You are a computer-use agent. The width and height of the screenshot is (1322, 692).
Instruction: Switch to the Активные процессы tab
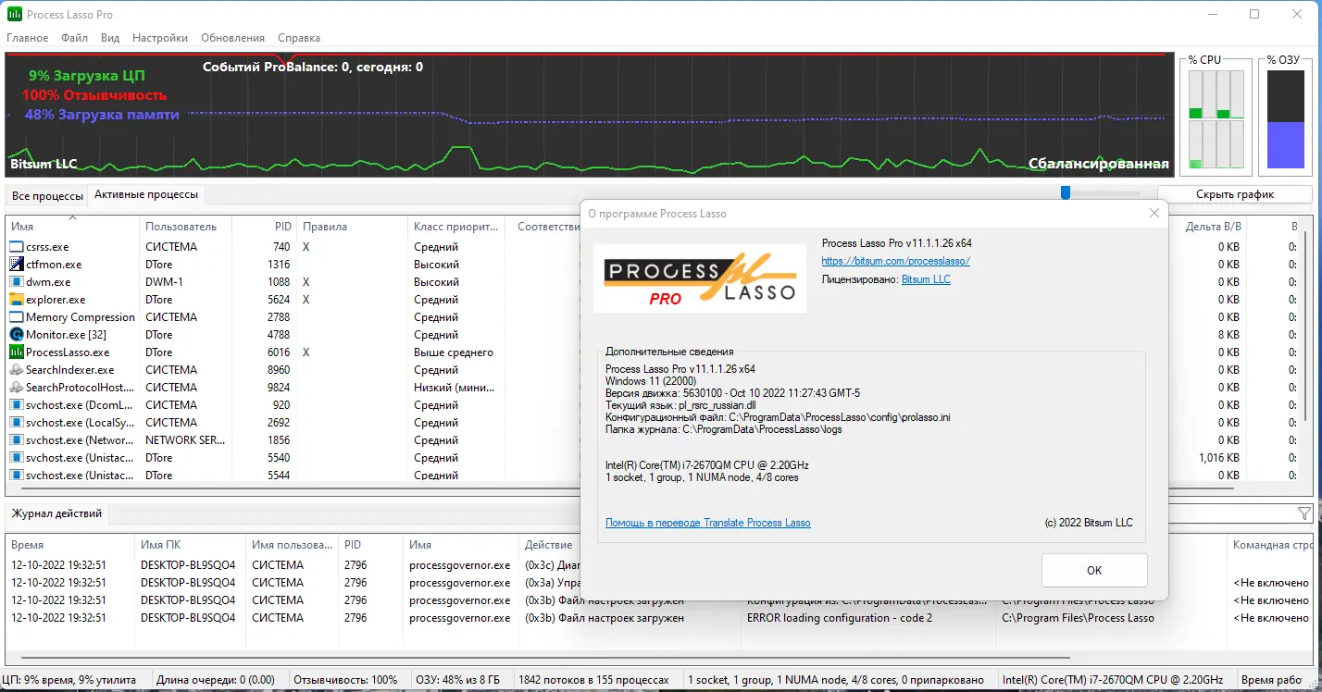click(146, 194)
